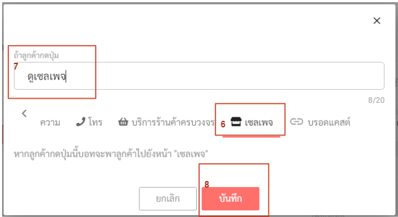This screenshot has height=217, width=398.
Task: Click the red step number 6 annotation
Action: point(223,125)
